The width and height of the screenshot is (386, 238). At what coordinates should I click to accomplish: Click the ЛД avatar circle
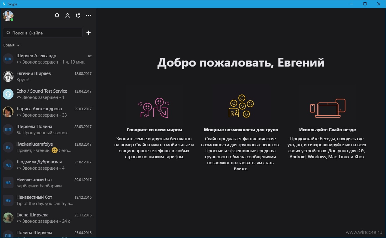(x=8, y=165)
